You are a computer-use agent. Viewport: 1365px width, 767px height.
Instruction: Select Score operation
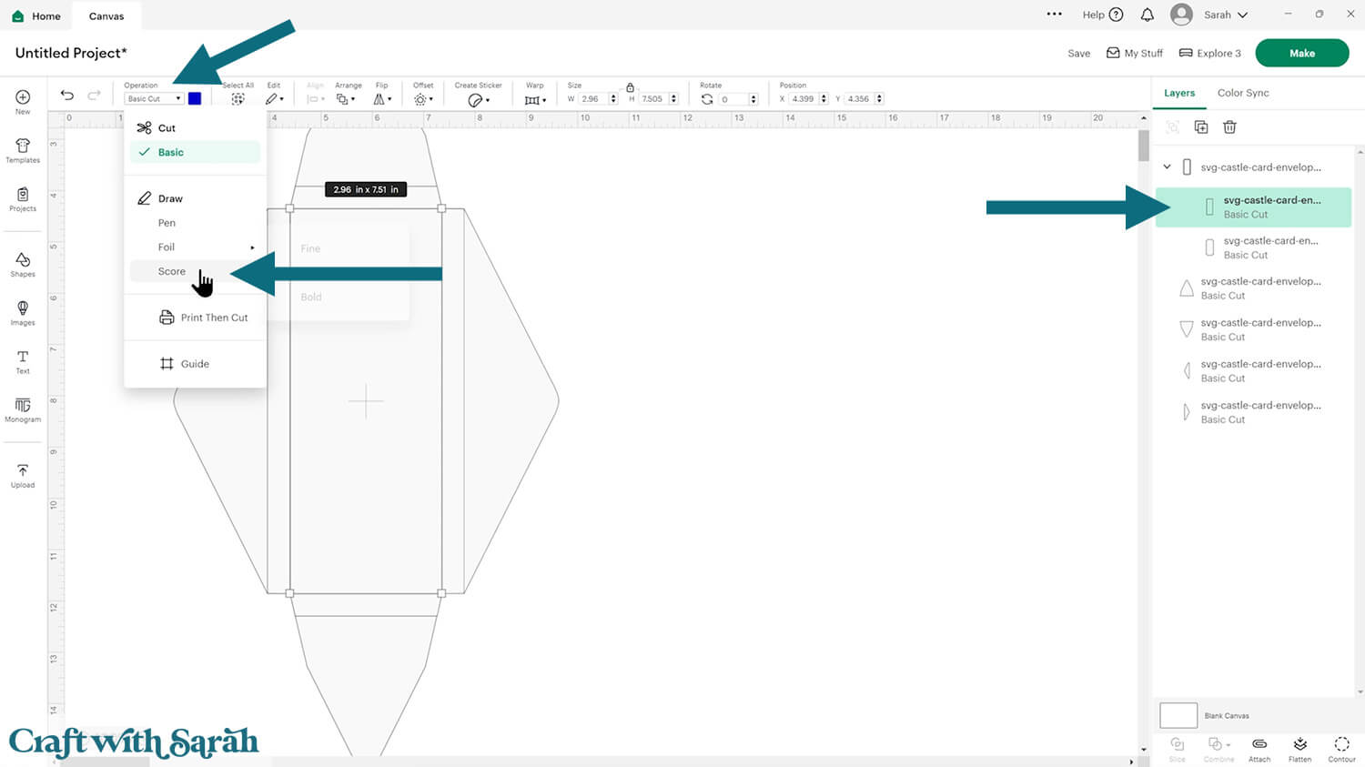(x=196, y=271)
